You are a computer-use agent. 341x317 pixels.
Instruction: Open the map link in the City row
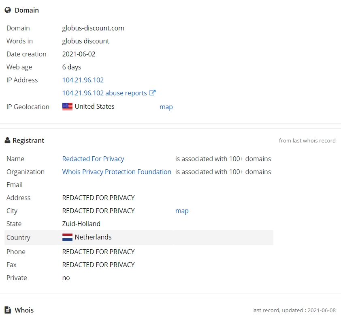[182, 211]
